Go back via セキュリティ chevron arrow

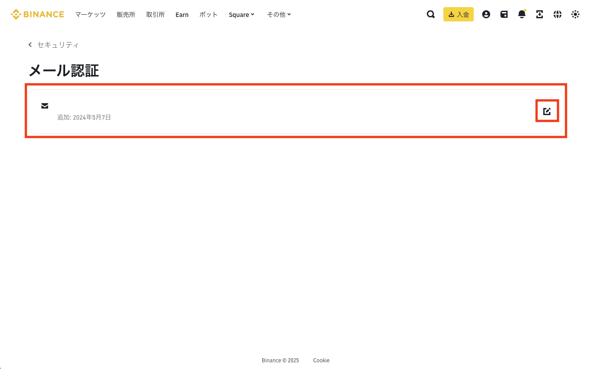(x=30, y=45)
